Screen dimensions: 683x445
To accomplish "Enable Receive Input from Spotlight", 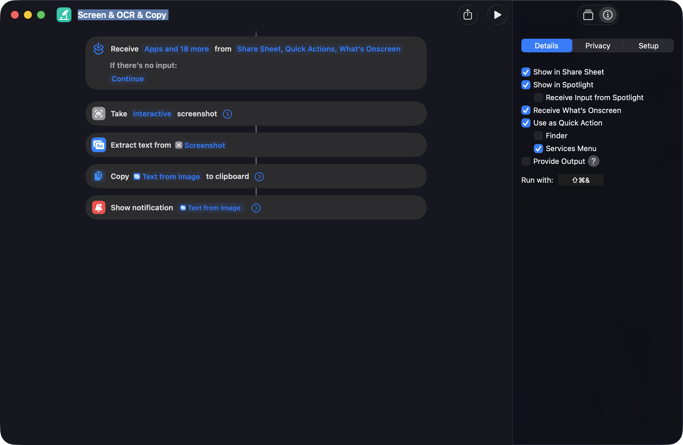I will click(538, 98).
